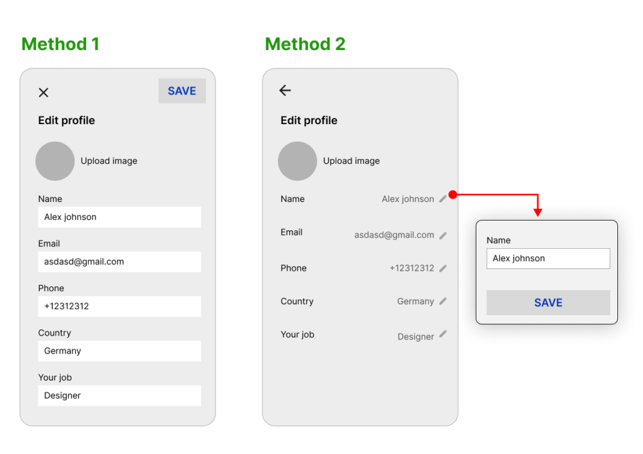Click the X close icon in Method 1
The width and height of the screenshot is (643, 454).
[x=44, y=93]
